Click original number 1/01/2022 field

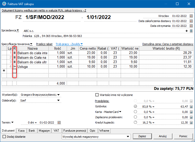(x=110, y=17)
